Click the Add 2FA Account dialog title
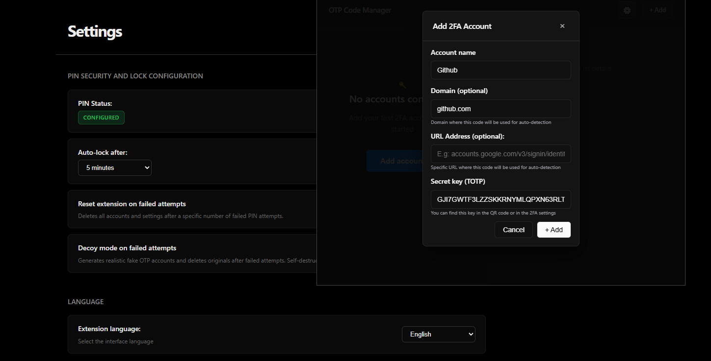 [x=462, y=26]
